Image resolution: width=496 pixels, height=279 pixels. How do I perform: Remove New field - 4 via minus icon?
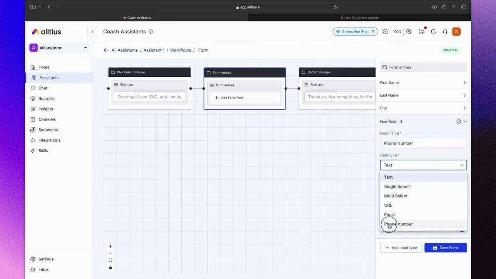[458, 122]
